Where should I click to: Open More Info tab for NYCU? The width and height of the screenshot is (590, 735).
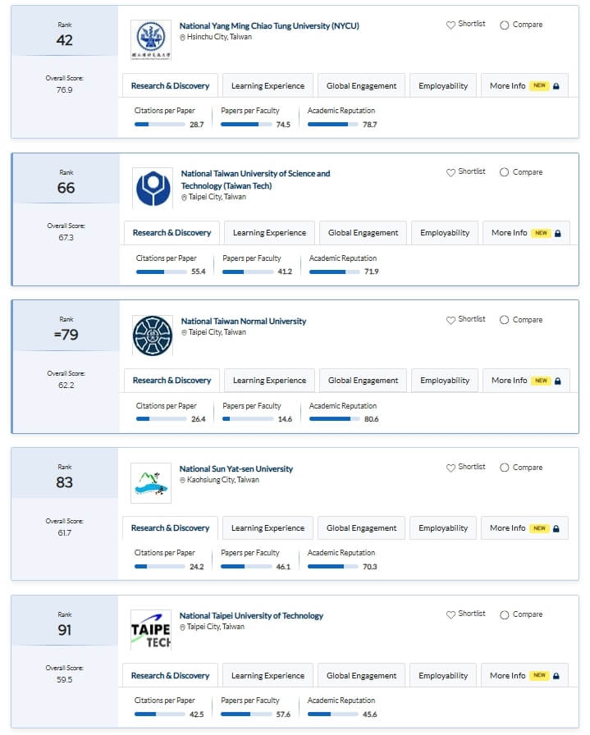click(524, 86)
